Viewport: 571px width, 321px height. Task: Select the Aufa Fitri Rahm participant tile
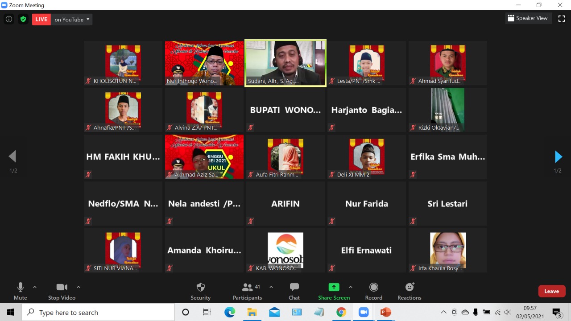pyautogui.click(x=285, y=156)
